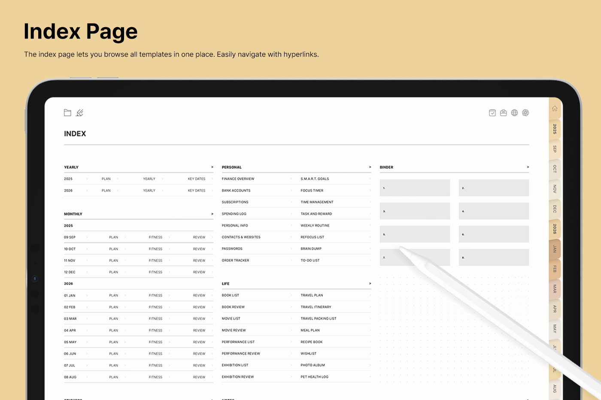Switch to the NOV side tab
Screen dimensions: 601x400
(x=555, y=189)
